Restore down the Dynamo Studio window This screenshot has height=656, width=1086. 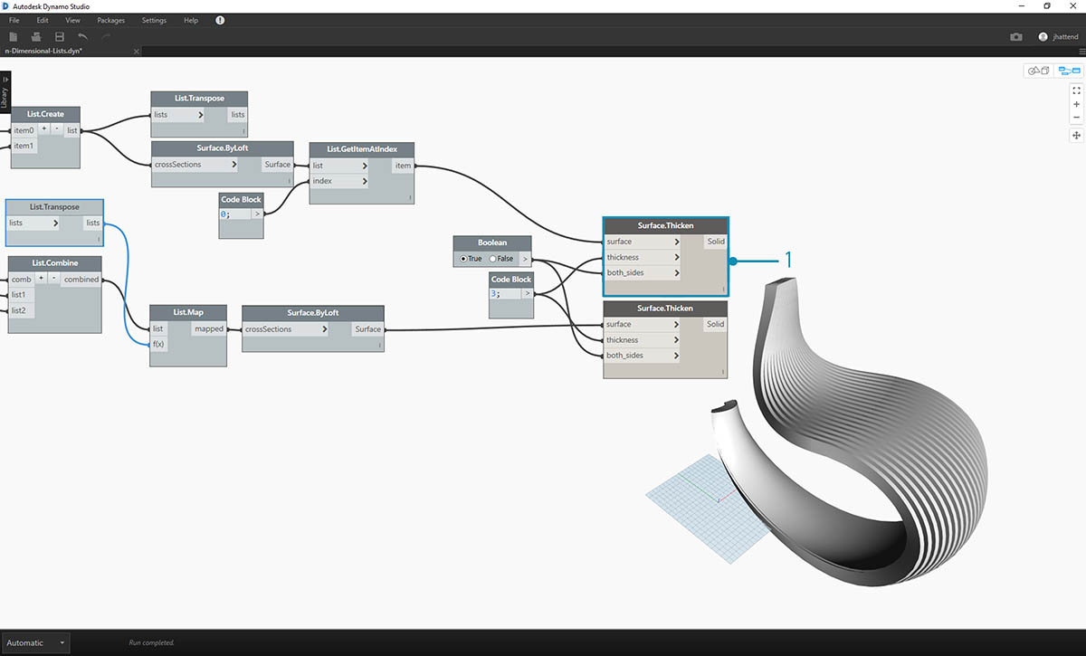point(1047,5)
